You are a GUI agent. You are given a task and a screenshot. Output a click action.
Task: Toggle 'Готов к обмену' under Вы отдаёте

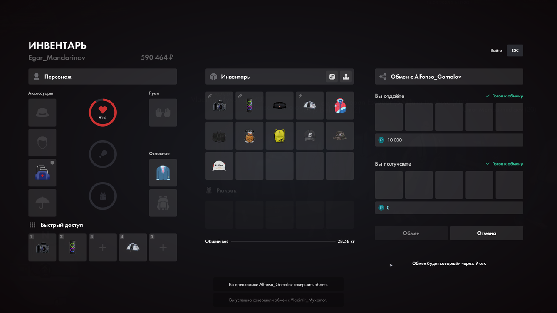(x=504, y=96)
